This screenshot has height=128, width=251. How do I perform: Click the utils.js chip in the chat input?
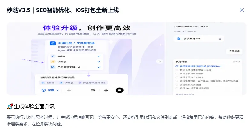click(x=67, y=83)
